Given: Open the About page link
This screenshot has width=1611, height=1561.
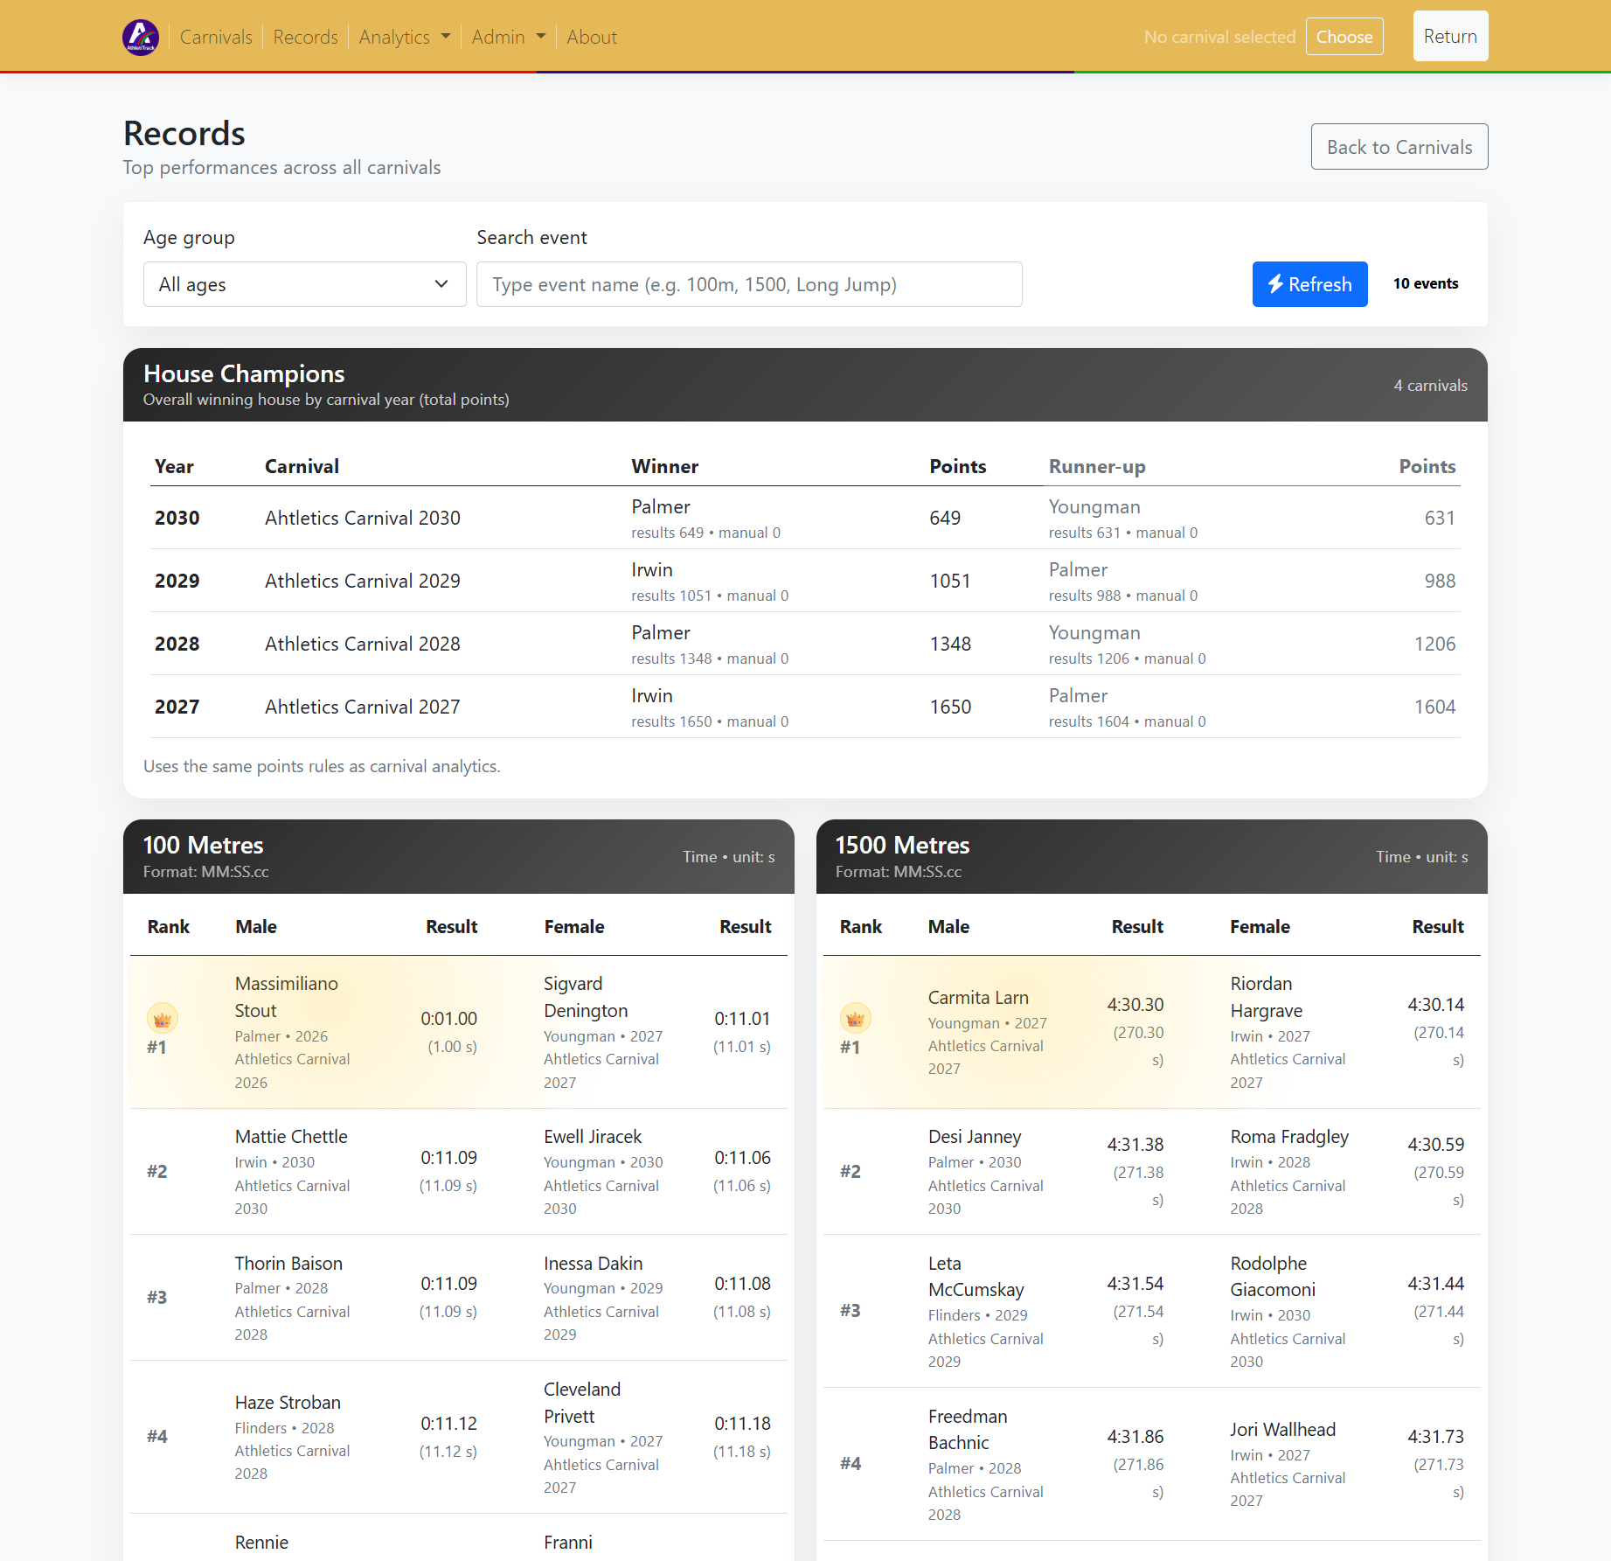Looking at the screenshot, I should 591,37.
